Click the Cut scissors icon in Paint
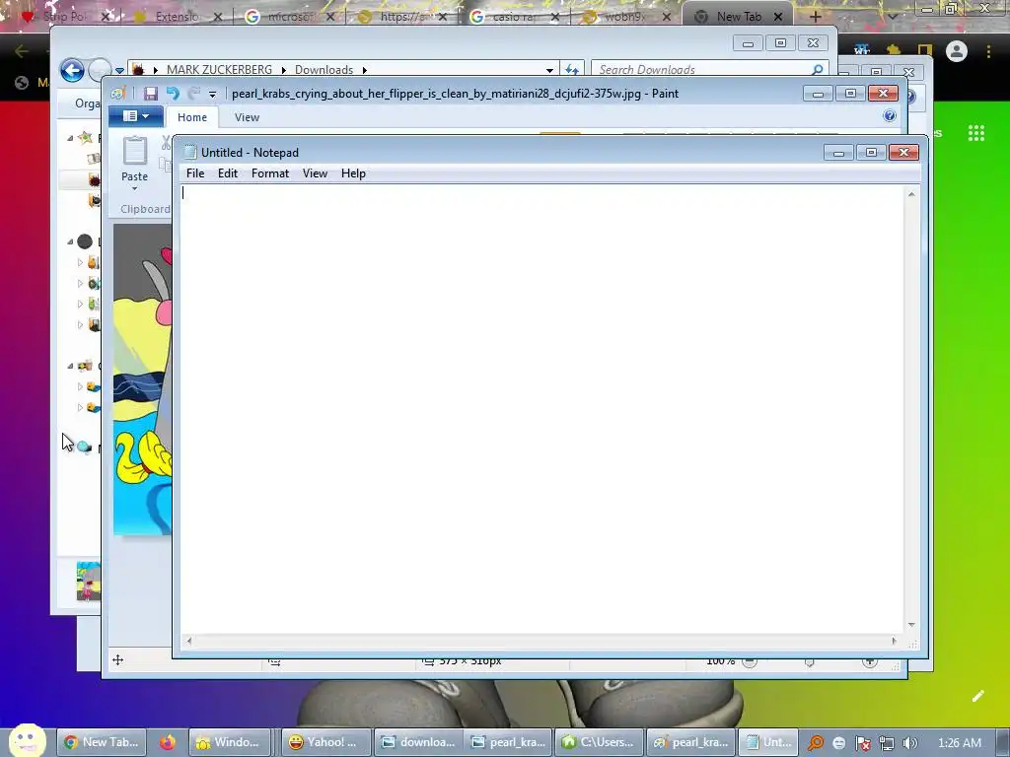The image size is (1010, 757). coord(166,143)
